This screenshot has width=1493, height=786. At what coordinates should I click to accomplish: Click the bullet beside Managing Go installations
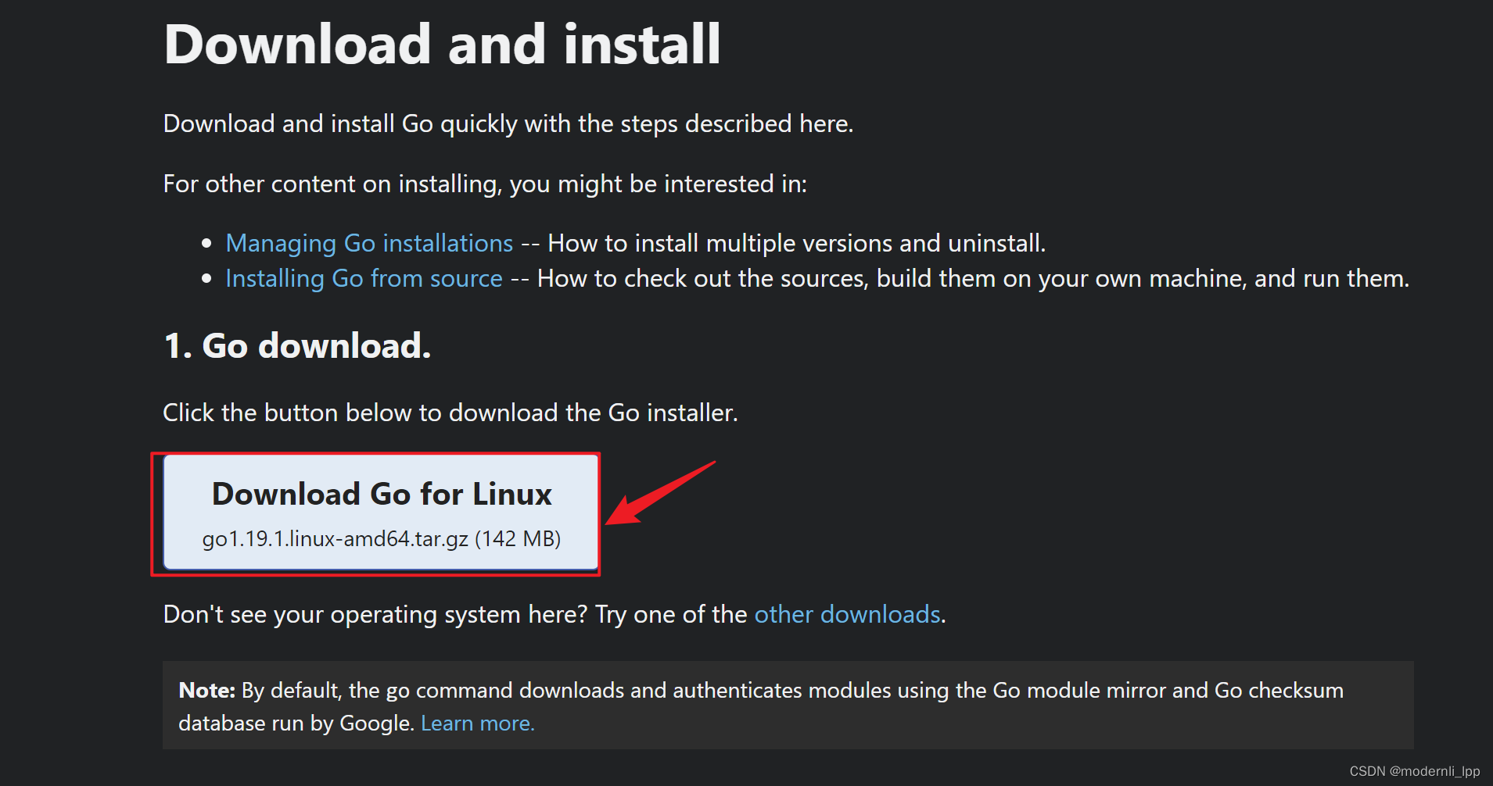(207, 244)
